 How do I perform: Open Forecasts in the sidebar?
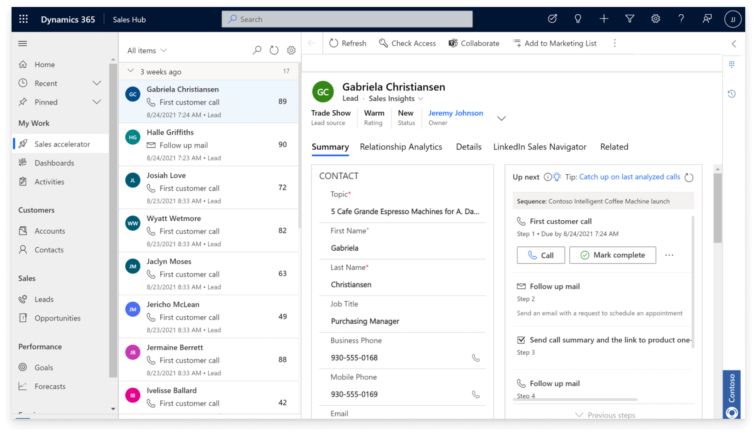(50, 386)
